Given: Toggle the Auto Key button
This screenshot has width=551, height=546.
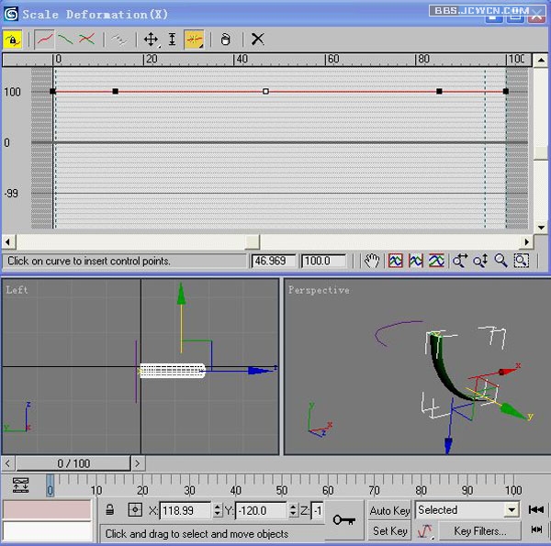Looking at the screenshot, I should (x=389, y=510).
